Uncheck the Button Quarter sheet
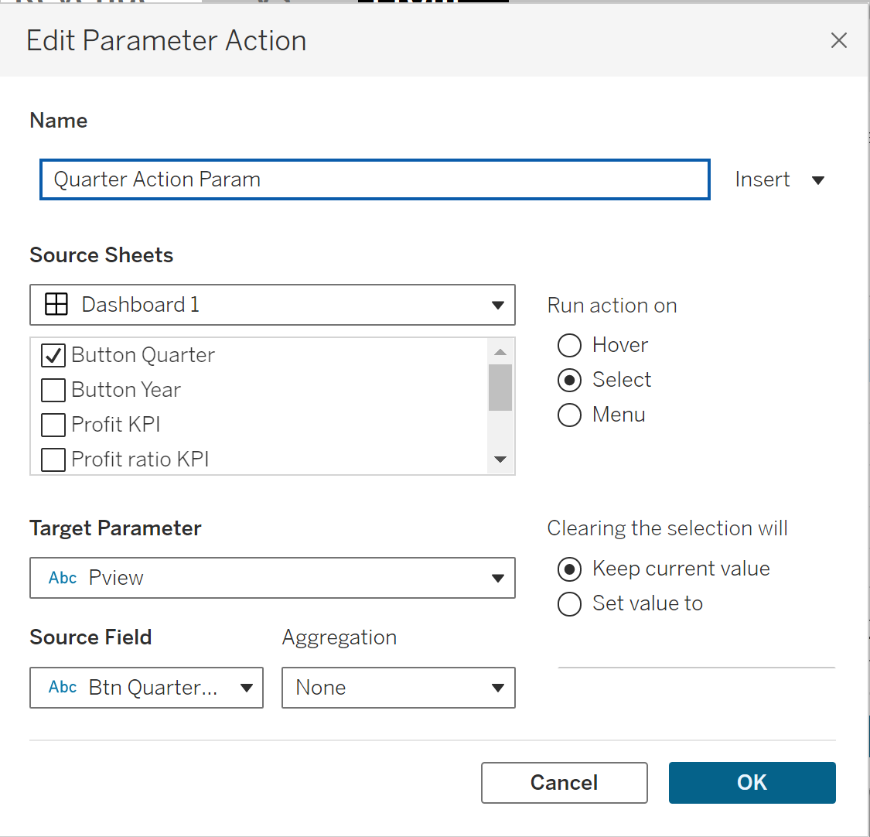870x837 pixels. [53, 355]
